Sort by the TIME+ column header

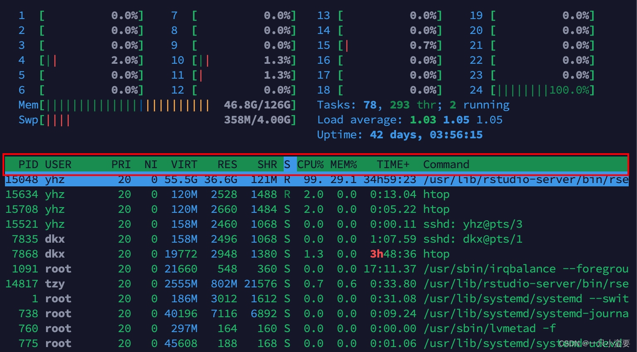pos(392,164)
